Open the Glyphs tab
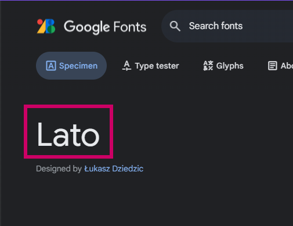Viewport: 293px width, 226px height. tap(223, 66)
